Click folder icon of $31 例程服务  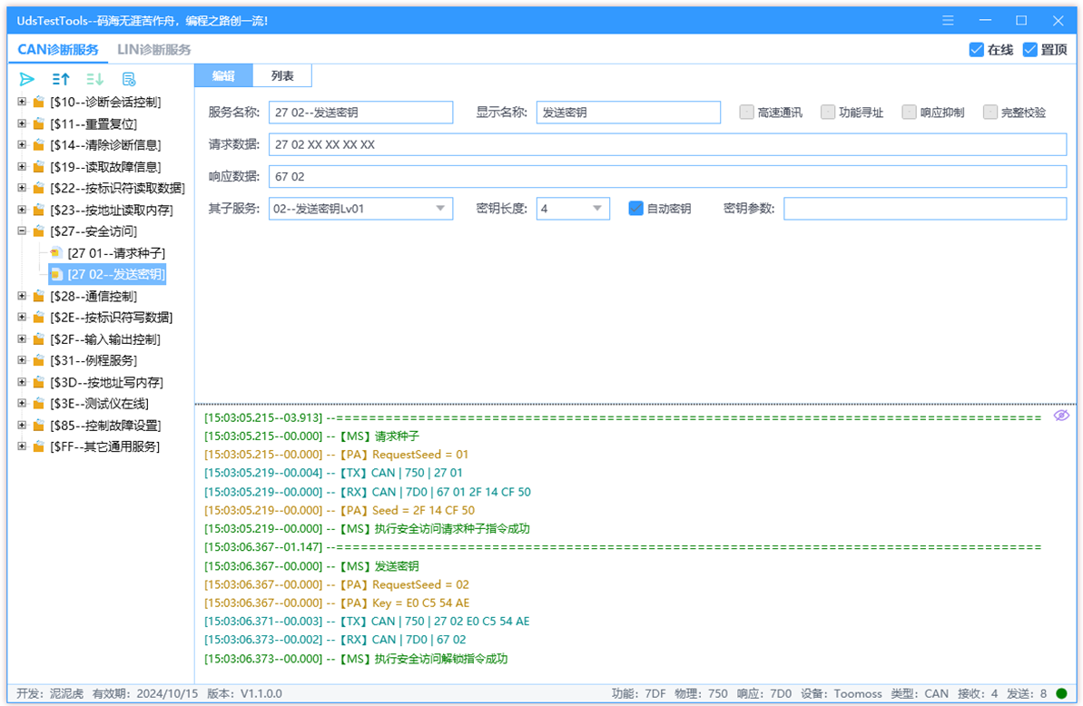click(39, 361)
